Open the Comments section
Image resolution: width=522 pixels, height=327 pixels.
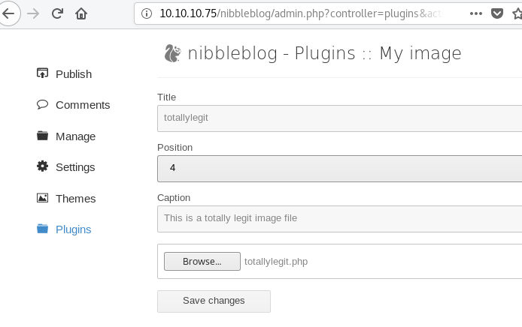point(83,105)
